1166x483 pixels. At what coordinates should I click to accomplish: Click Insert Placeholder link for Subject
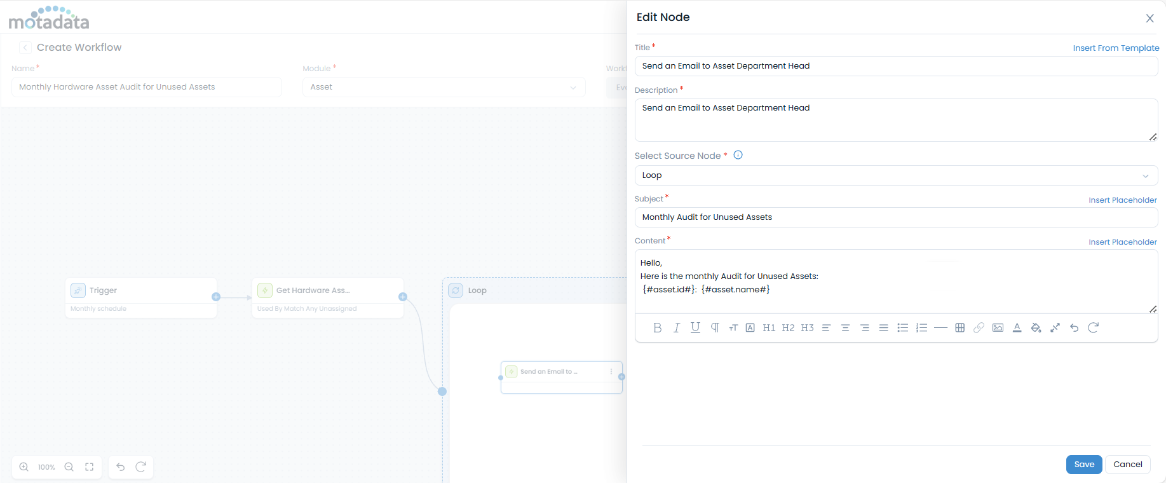click(x=1122, y=200)
